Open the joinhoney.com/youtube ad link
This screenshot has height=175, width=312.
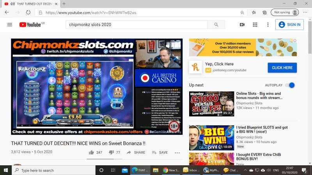[229, 70]
